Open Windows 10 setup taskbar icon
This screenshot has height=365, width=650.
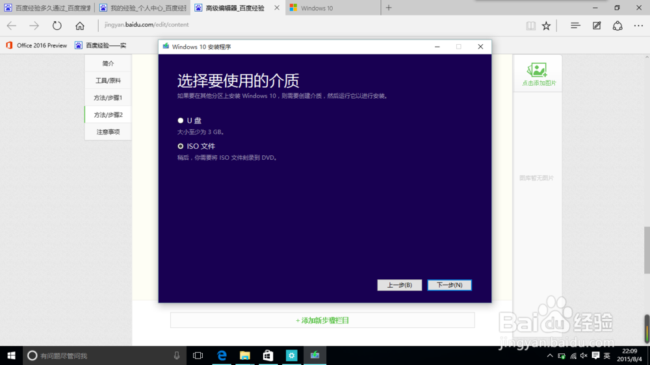click(x=315, y=355)
